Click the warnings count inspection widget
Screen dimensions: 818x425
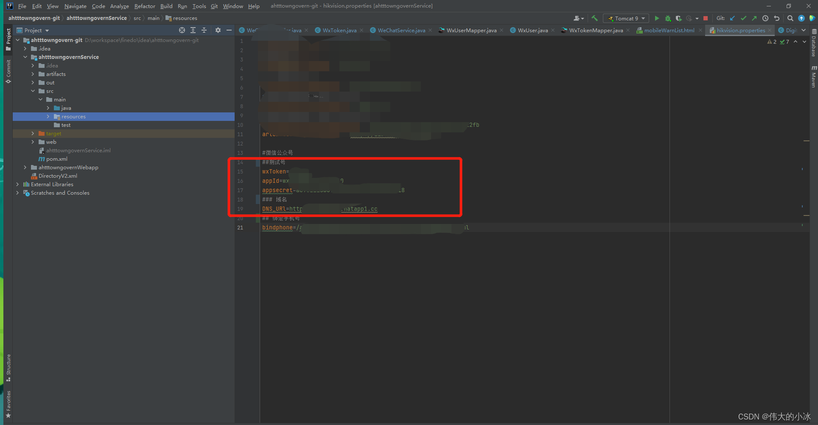pyautogui.click(x=779, y=42)
